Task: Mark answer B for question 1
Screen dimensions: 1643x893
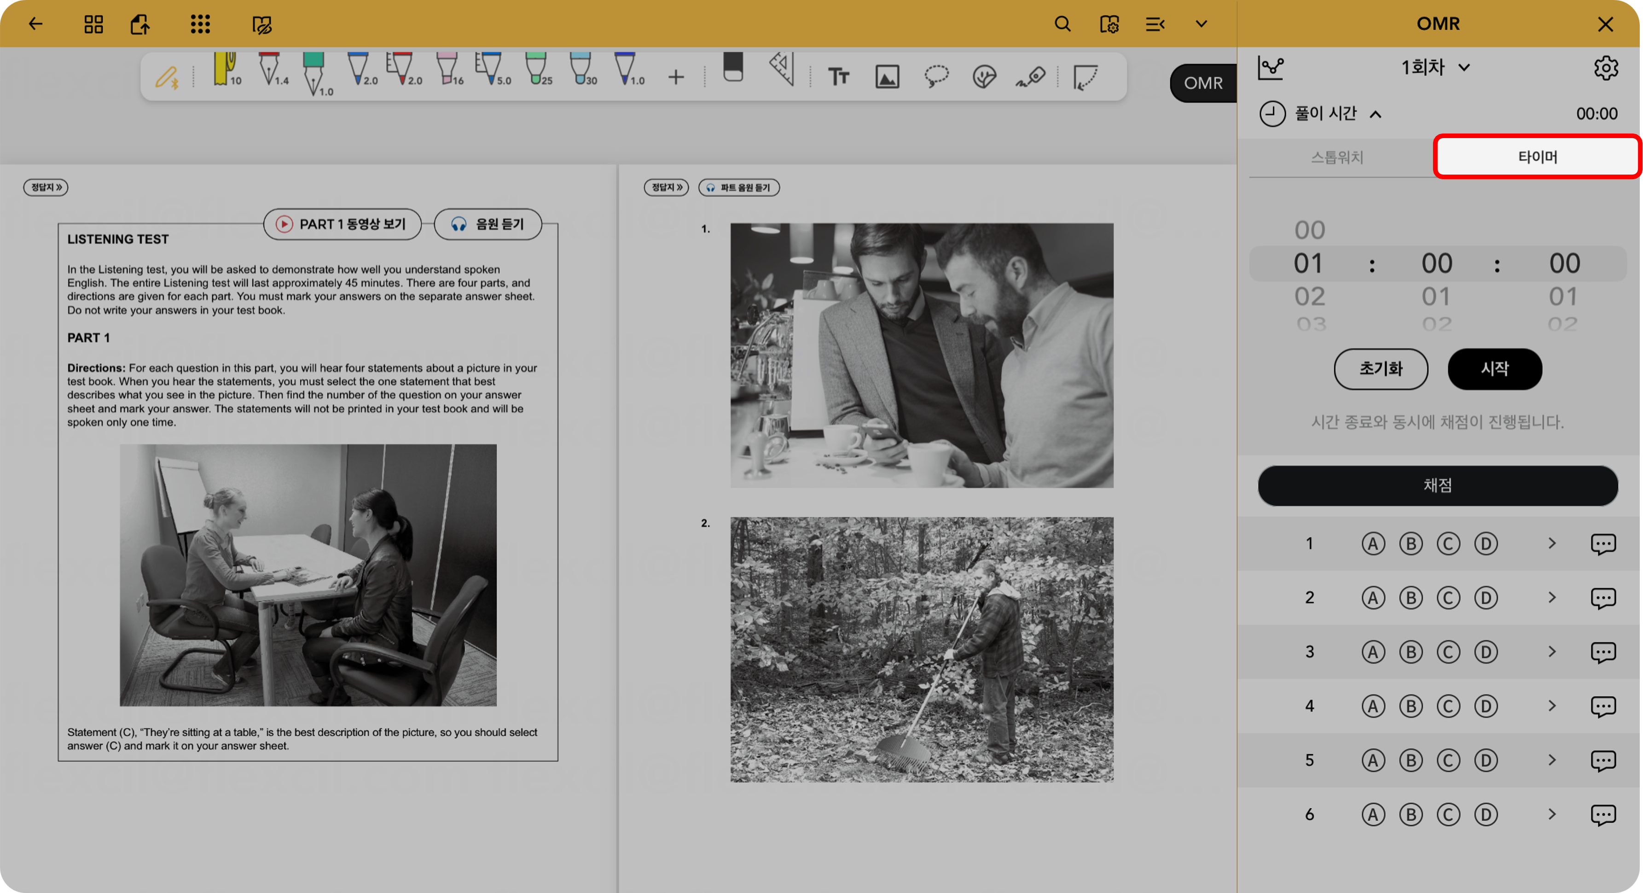Action: coord(1411,543)
